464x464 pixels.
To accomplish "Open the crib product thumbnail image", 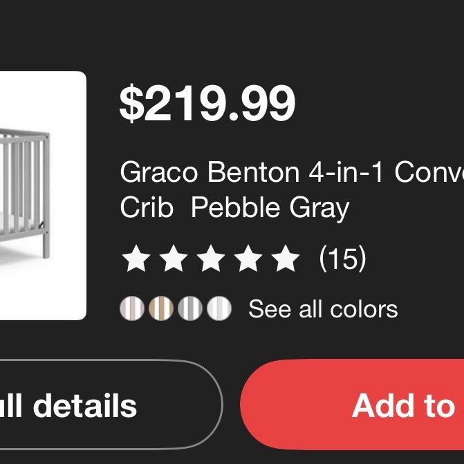I will (x=43, y=196).
